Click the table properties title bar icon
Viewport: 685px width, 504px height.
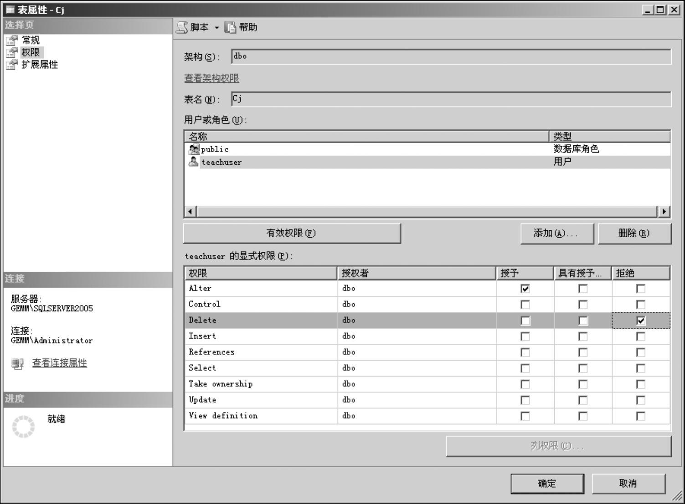[x=10, y=10]
